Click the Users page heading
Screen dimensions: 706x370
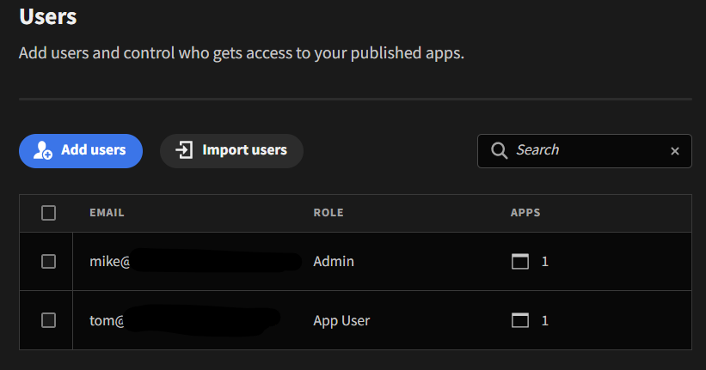tap(48, 16)
